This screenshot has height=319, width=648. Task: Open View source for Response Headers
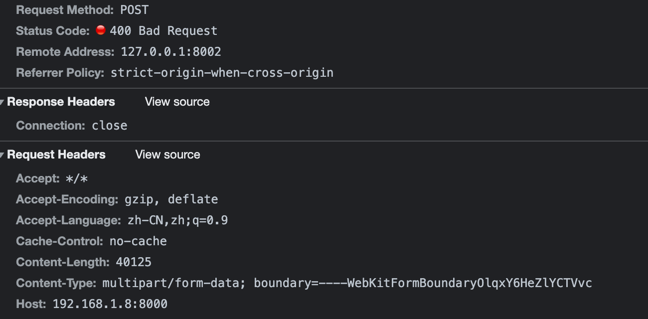[x=177, y=102]
